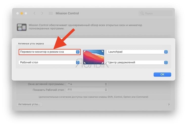Show all preferences via grid icon

[51, 13]
